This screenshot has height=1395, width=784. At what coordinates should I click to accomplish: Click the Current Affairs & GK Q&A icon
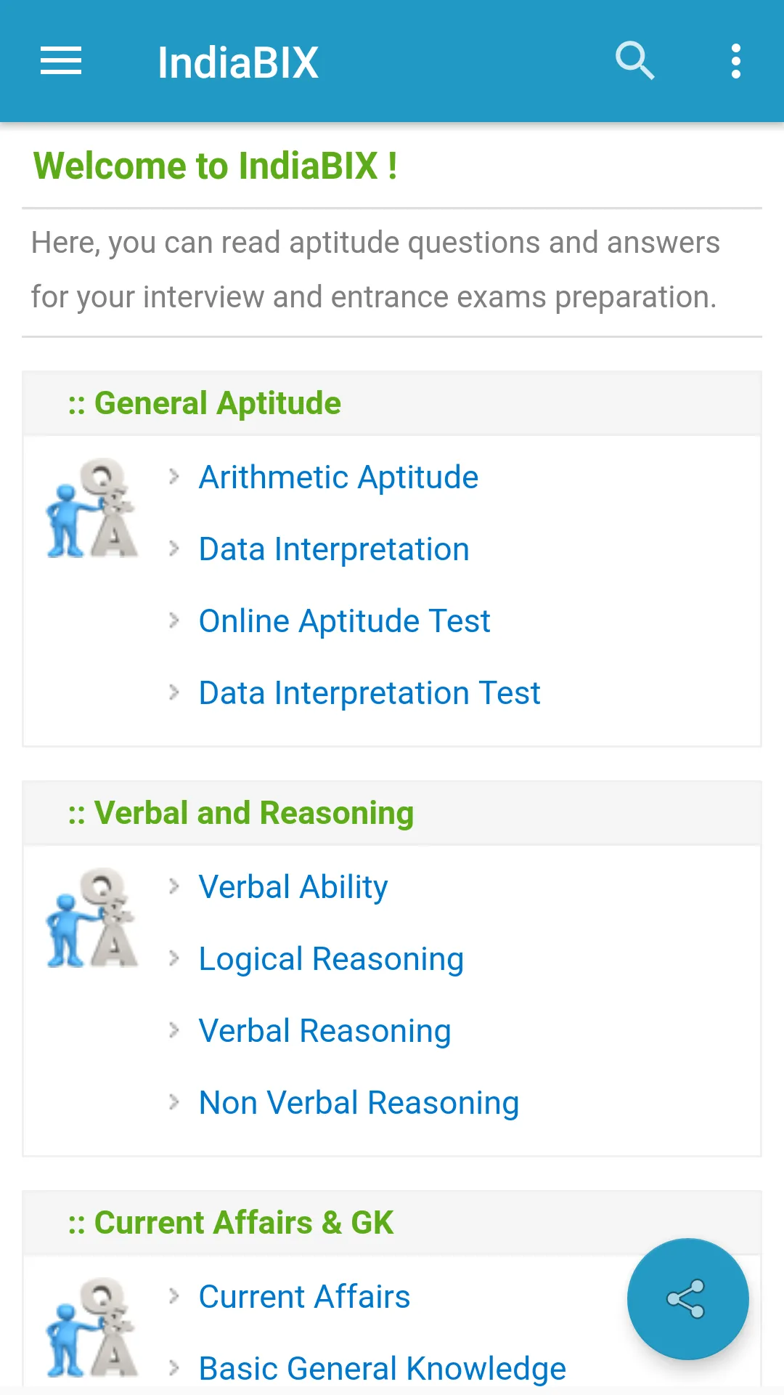[91, 1328]
